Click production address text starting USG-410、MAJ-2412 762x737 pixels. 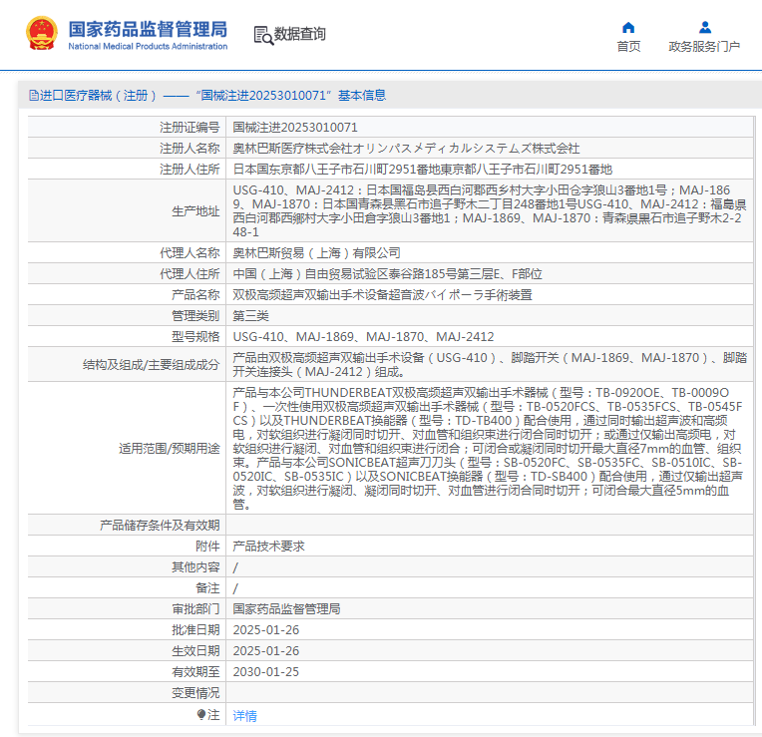tap(490, 210)
